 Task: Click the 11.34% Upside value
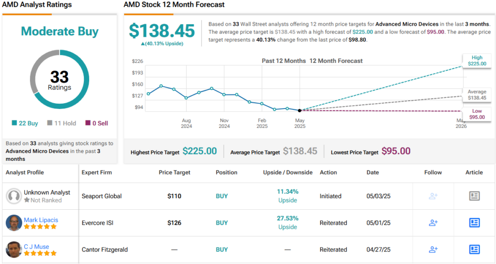288,192
